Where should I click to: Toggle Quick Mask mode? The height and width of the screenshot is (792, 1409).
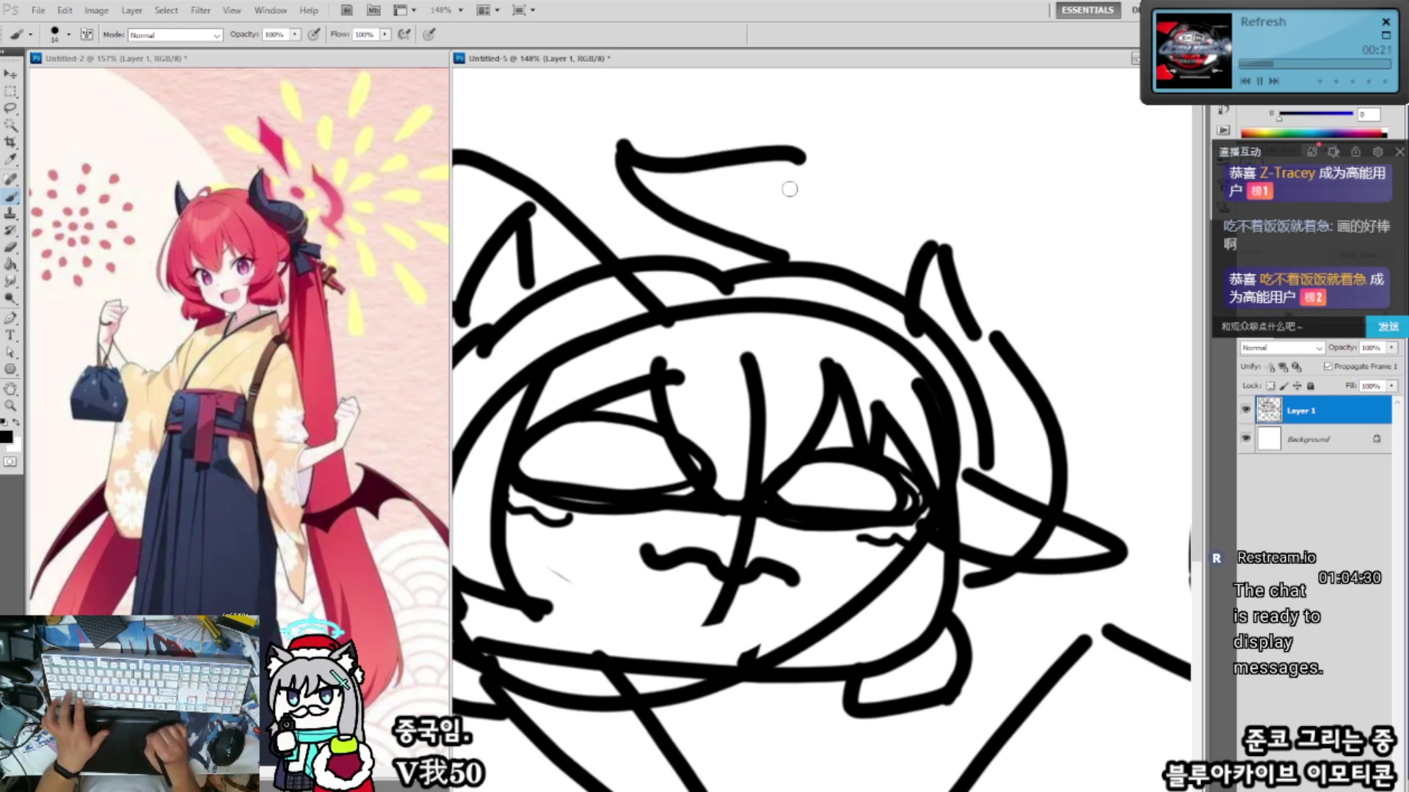click(x=10, y=462)
